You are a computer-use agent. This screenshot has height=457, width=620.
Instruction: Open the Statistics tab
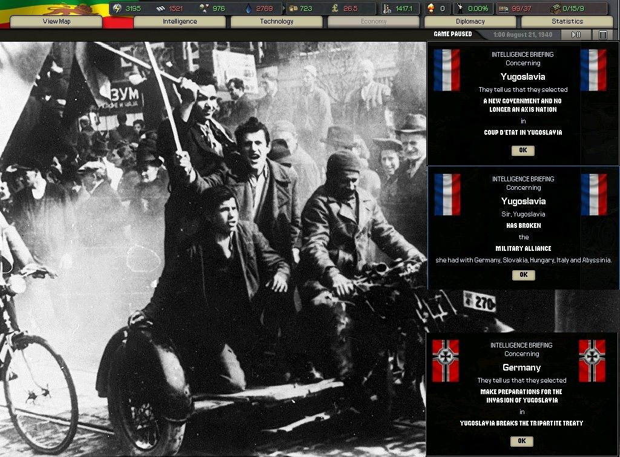click(x=567, y=22)
